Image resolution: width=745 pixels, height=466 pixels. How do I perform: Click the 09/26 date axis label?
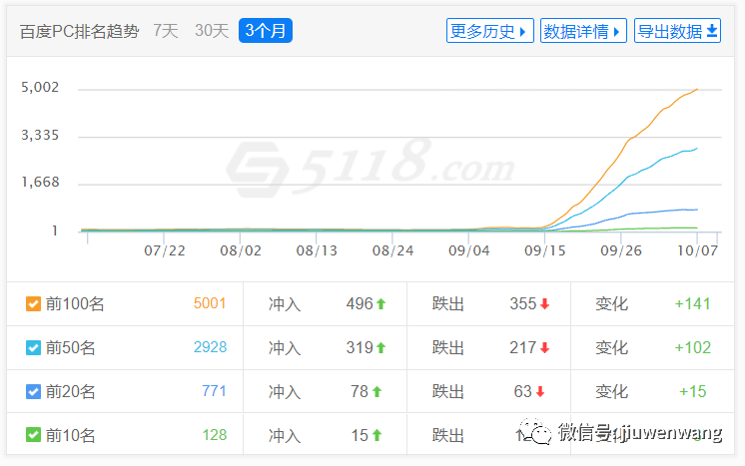click(x=621, y=250)
